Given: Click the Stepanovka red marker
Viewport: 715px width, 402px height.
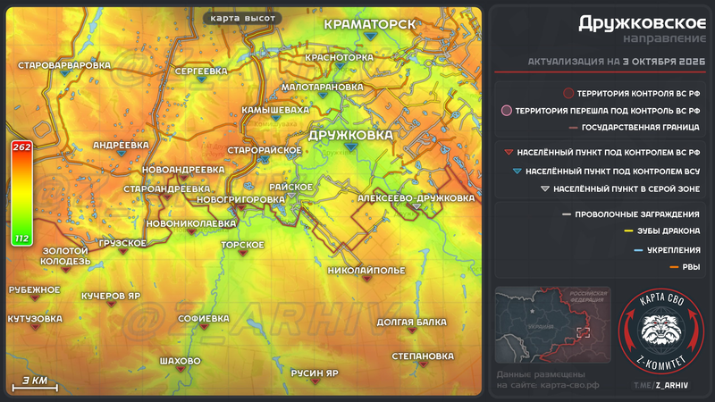Looking at the screenshot, I should 423,364.
